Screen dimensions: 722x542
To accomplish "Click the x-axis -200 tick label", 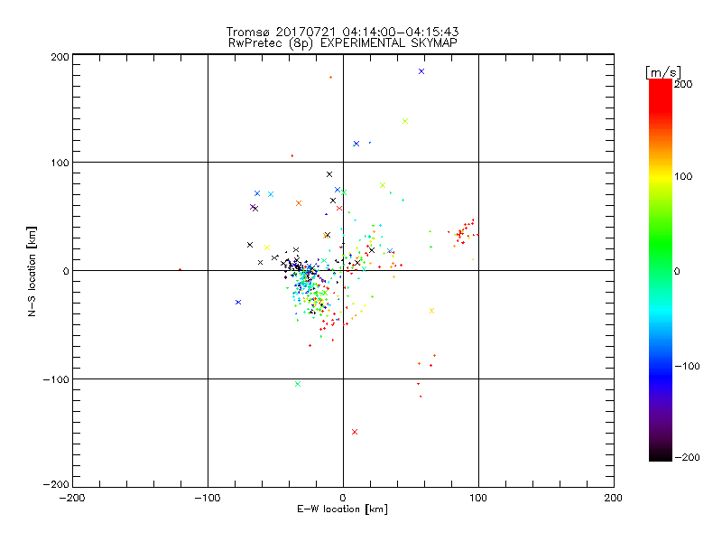I will [x=72, y=499].
